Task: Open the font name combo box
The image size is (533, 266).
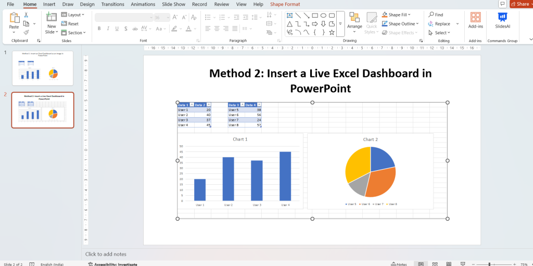Action: click(x=124, y=17)
